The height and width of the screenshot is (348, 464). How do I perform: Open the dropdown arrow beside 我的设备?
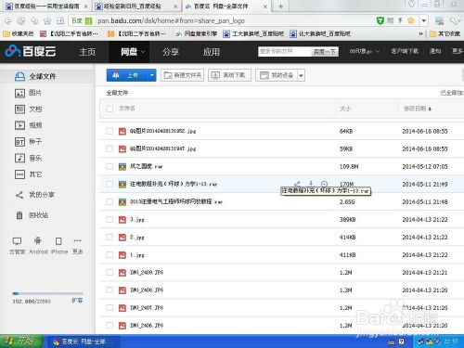pyautogui.click(x=301, y=75)
